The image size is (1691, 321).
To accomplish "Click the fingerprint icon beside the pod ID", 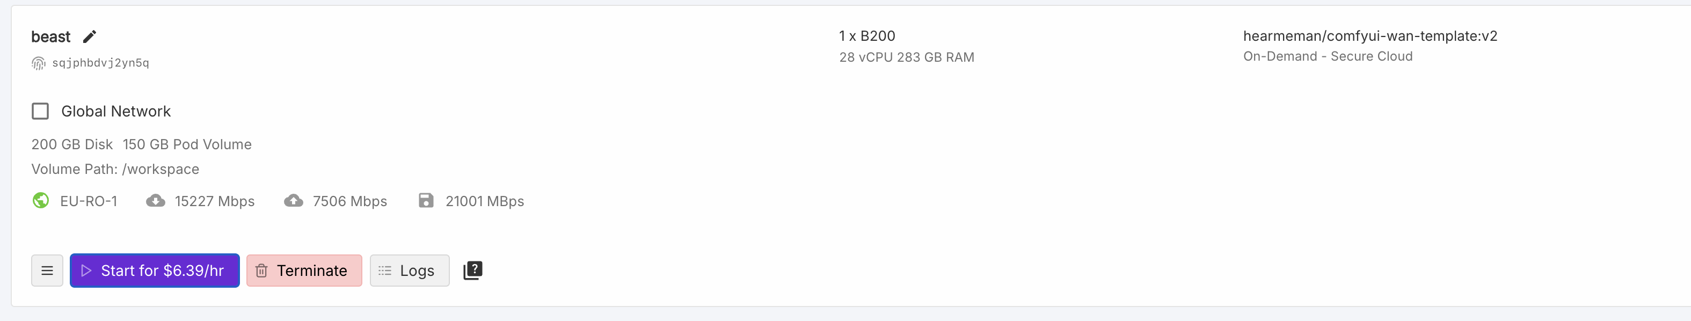I will pos(39,63).
